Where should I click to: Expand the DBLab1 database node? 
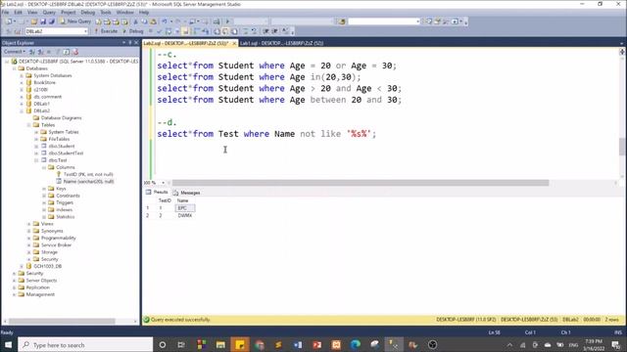(22, 104)
